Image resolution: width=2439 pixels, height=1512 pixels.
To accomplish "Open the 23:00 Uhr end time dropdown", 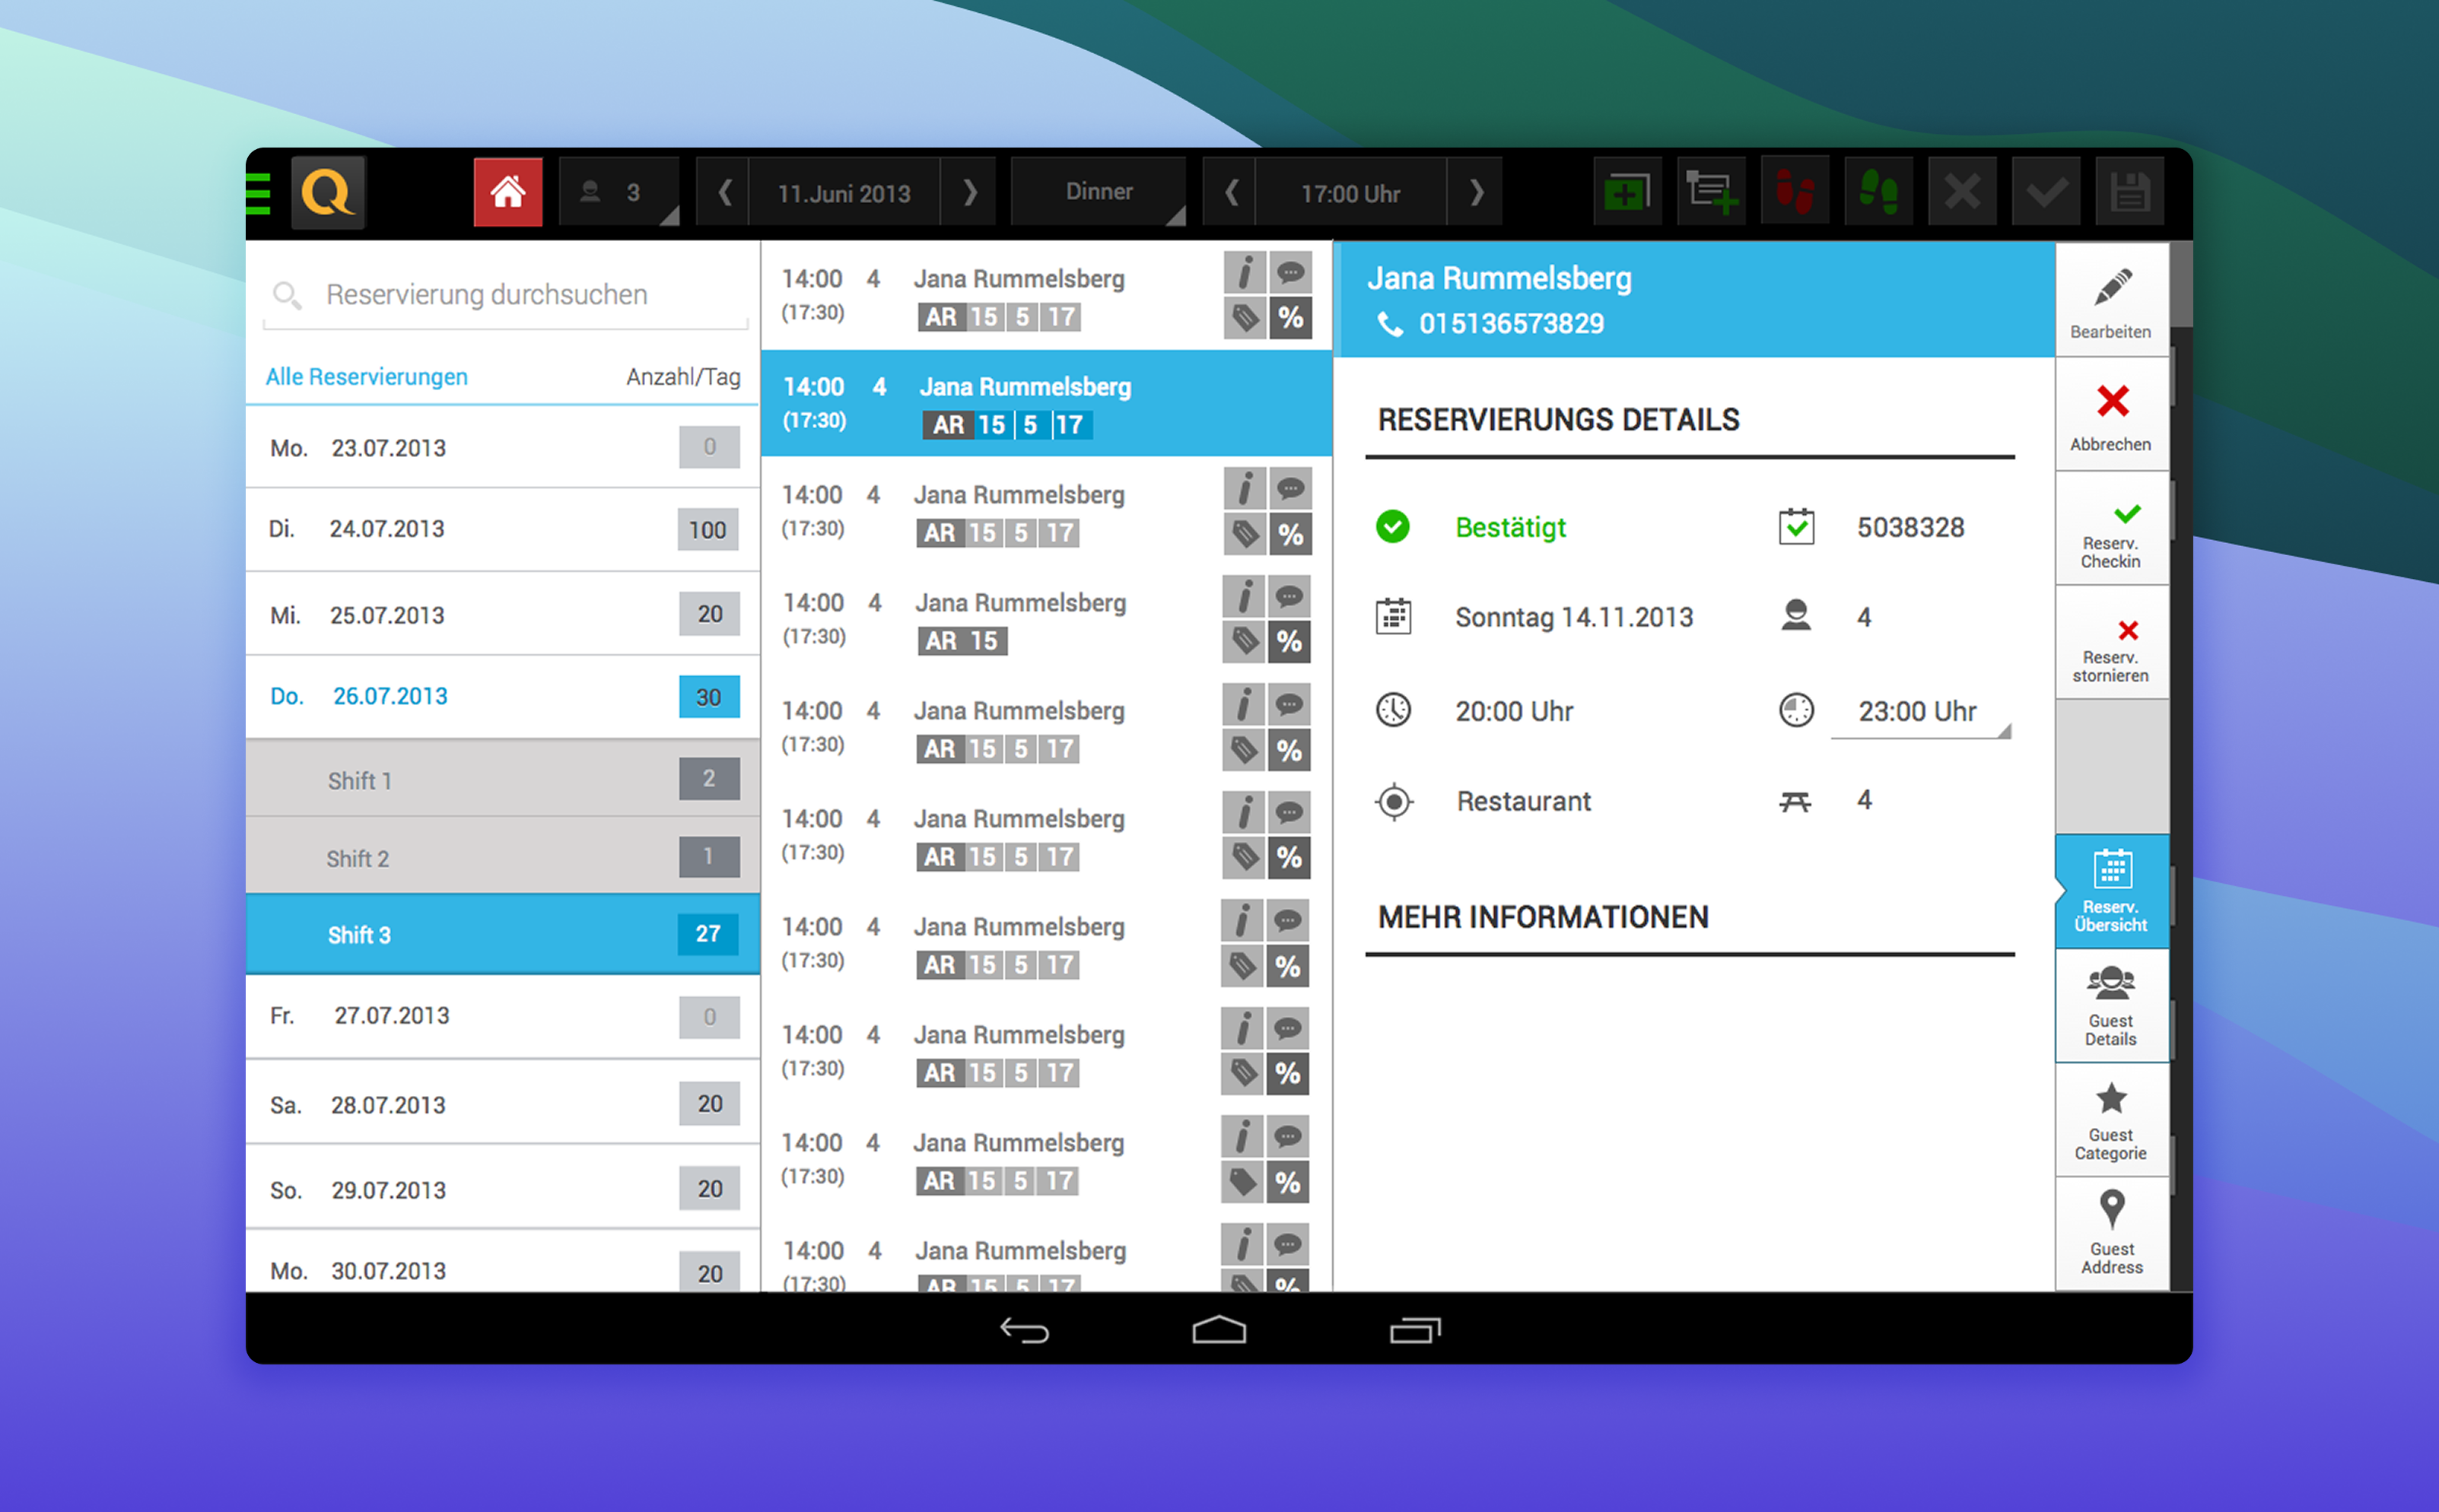I will (x=1920, y=711).
